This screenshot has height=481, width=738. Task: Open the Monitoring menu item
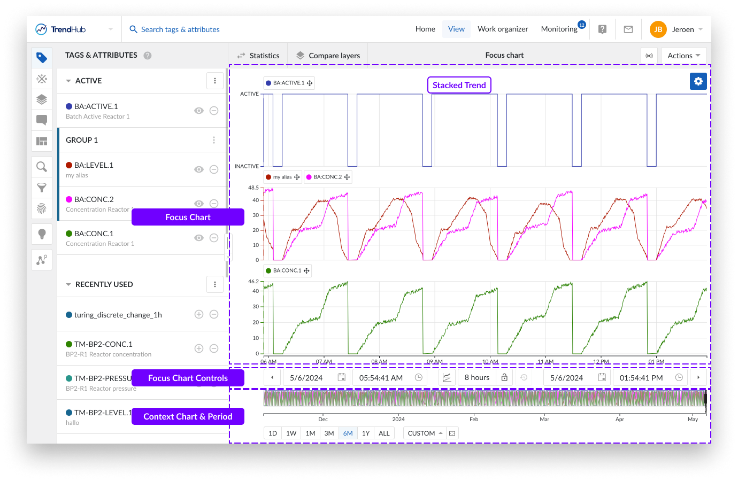559,29
